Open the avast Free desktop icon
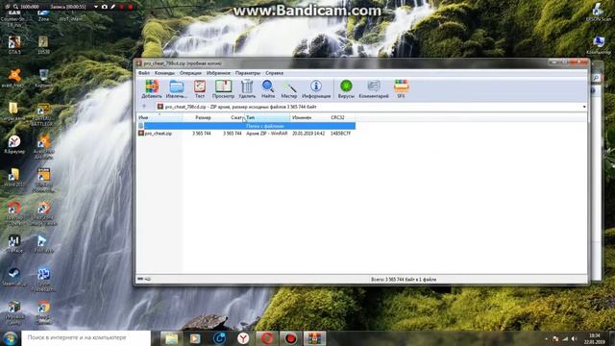615x346 pixels. coord(14,78)
